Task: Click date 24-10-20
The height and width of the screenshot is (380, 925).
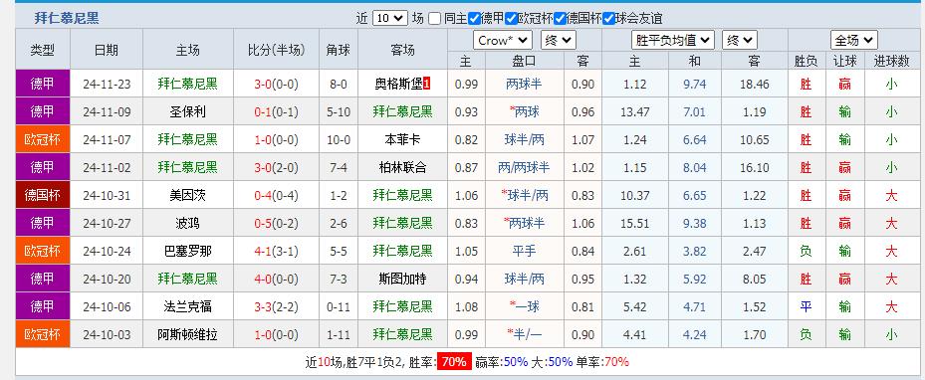Action: 107,279
